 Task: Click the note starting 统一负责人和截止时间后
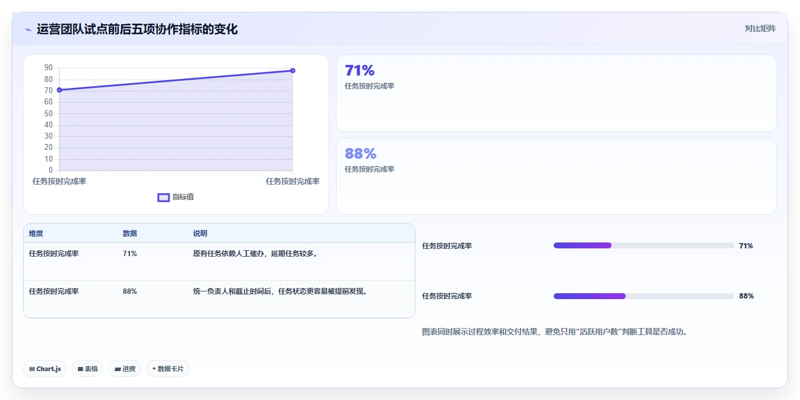[x=281, y=291]
